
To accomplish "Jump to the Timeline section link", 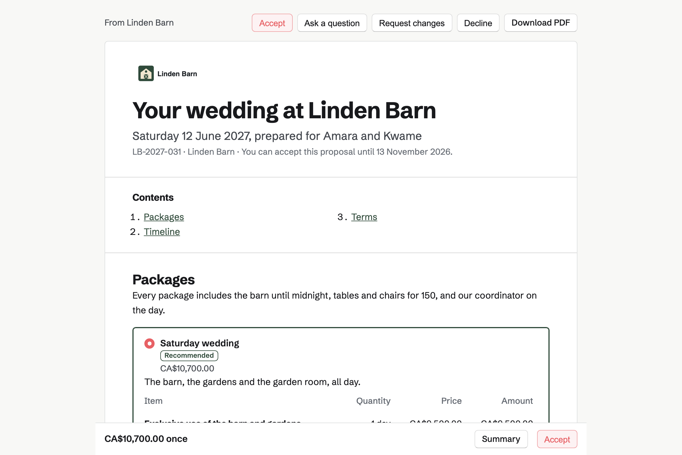I will click(162, 231).
